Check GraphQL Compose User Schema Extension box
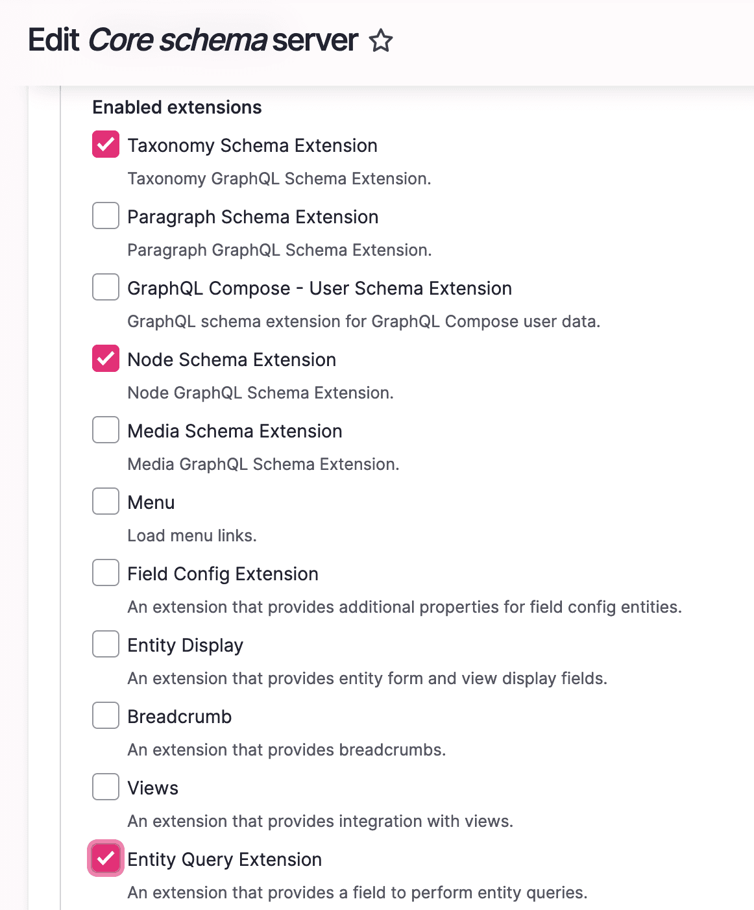 pos(106,287)
